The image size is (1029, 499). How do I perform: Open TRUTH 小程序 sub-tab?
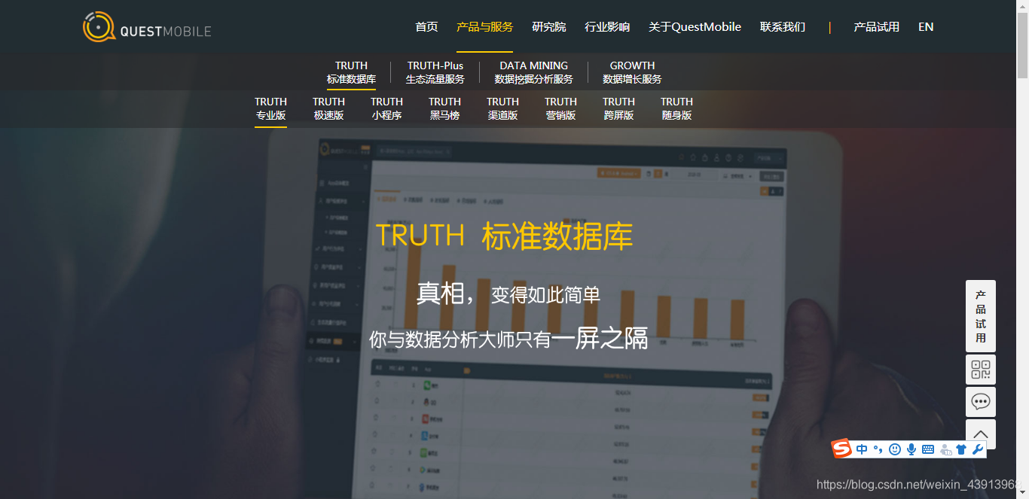[x=386, y=108]
